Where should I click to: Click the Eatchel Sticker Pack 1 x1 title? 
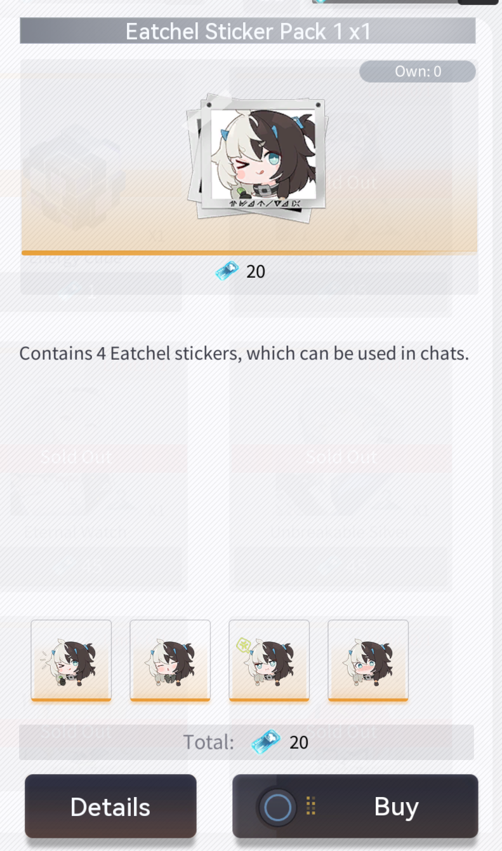[248, 31]
